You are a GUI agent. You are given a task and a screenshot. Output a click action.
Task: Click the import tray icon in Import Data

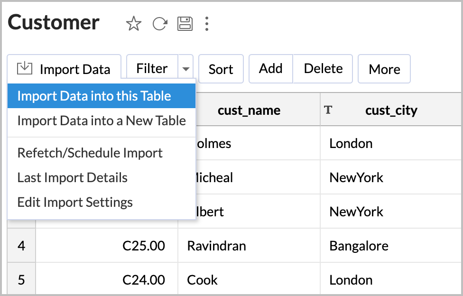tap(25, 68)
